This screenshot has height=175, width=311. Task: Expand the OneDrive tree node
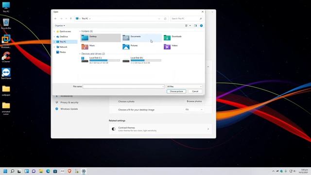click(x=54, y=37)
